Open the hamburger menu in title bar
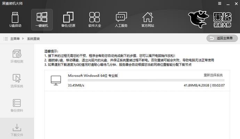Image resolution: width=240 pixels, height=139 pixels. 219,3
